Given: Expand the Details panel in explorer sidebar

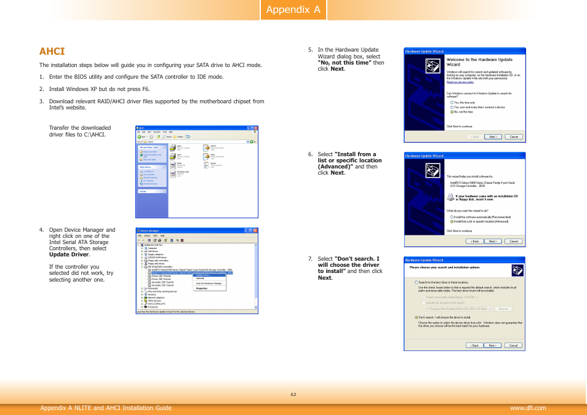Looking at the screenshot, I should (164, 191).
